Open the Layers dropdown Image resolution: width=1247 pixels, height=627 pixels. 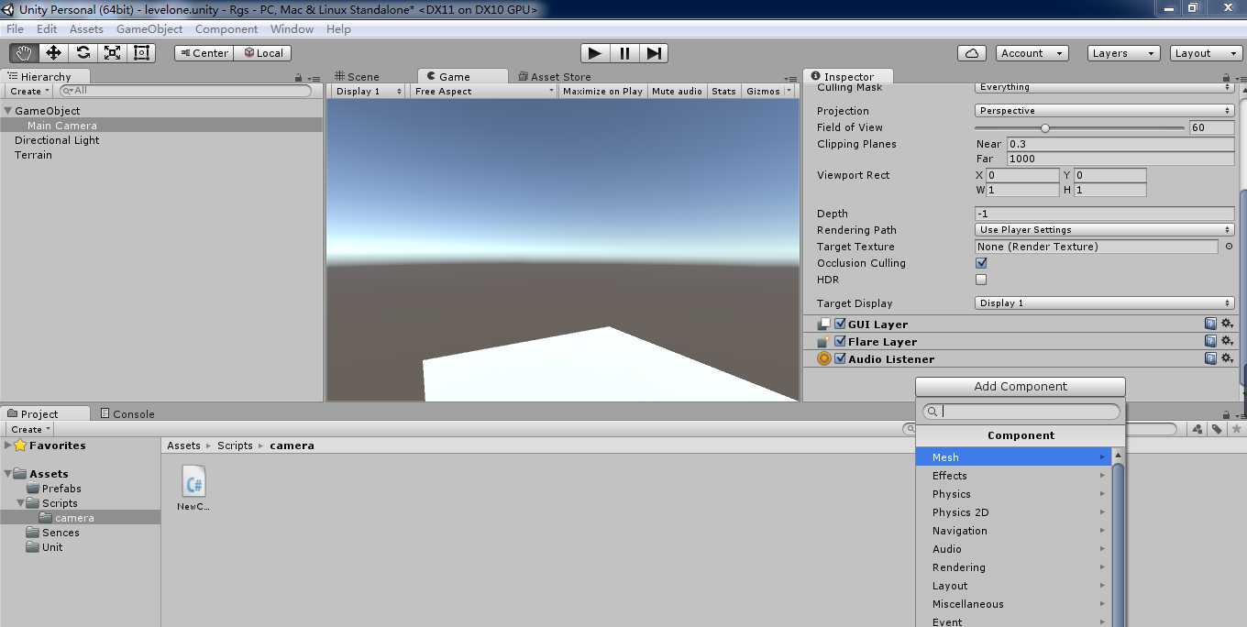[x=1123, y=53]
